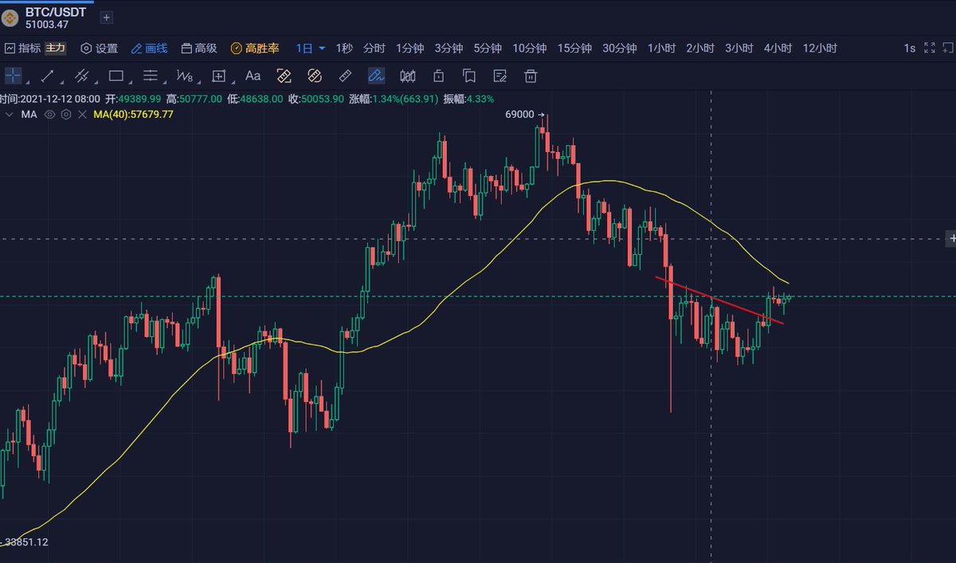956x563 pixels.
Task: Enable the 主力 toggle beside 指标
Action: click(x=56, y=48)
